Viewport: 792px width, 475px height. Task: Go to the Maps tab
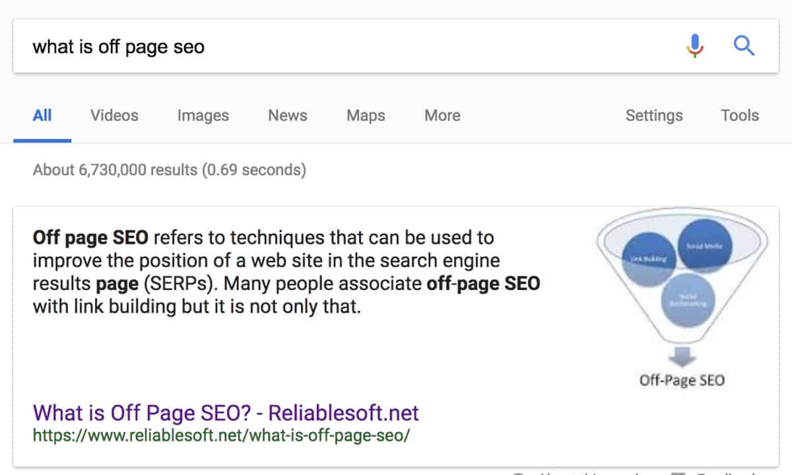(x=366, y=116)
